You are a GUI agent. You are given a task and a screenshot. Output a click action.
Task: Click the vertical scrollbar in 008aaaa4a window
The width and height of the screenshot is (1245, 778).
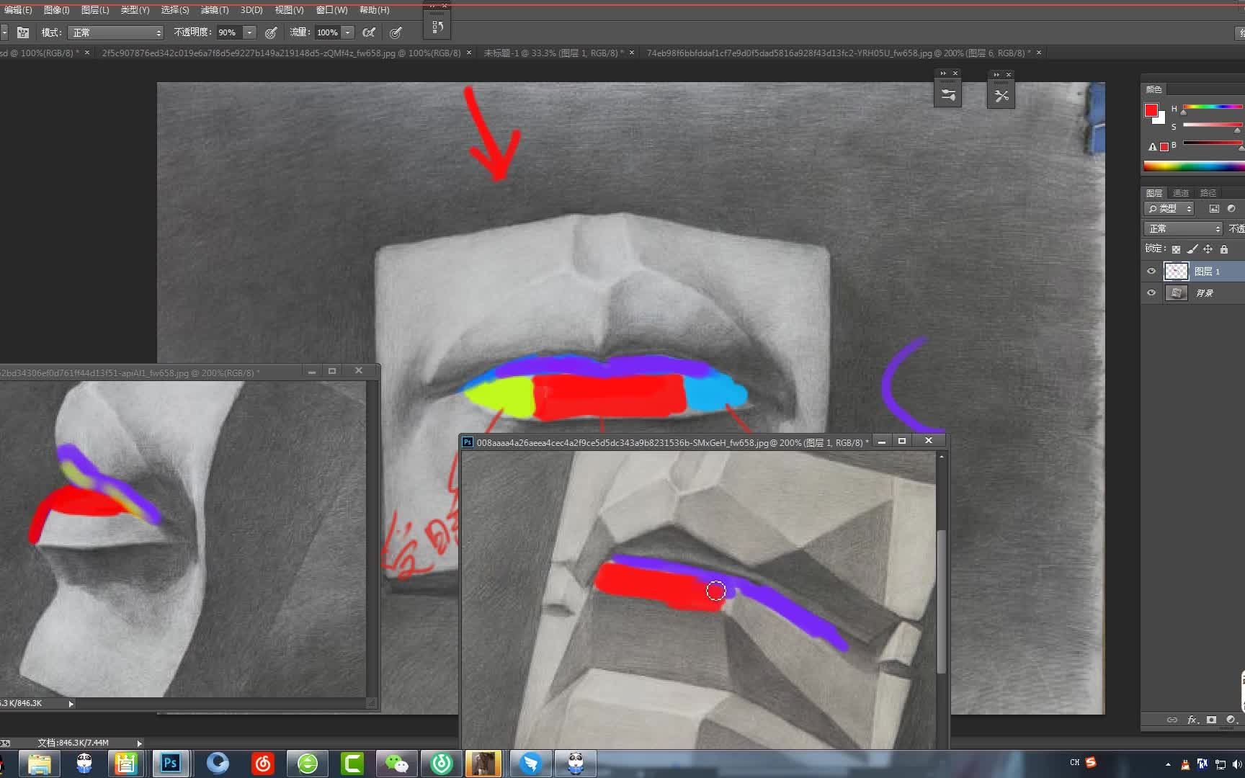pyautogui.click(x=941, y=602)
